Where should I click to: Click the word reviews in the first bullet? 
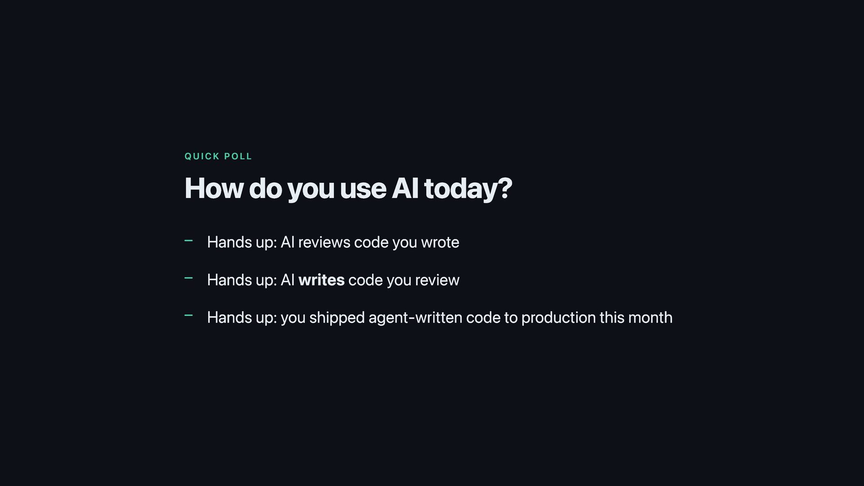point(324,243)
